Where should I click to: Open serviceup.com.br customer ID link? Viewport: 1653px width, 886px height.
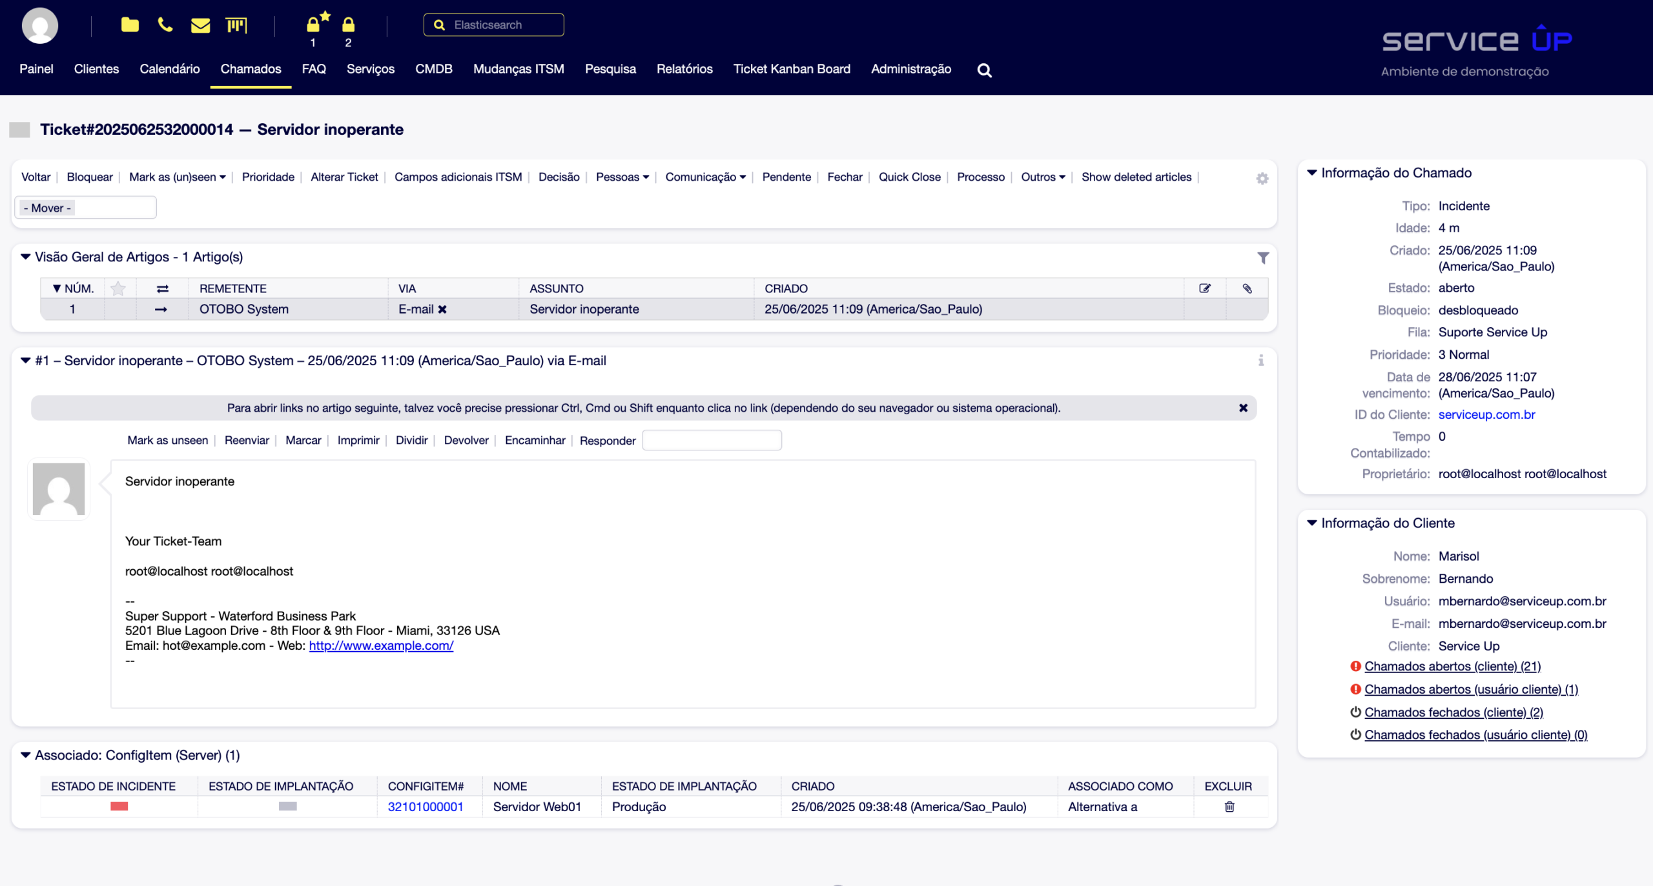click(x=1486, y=414)
